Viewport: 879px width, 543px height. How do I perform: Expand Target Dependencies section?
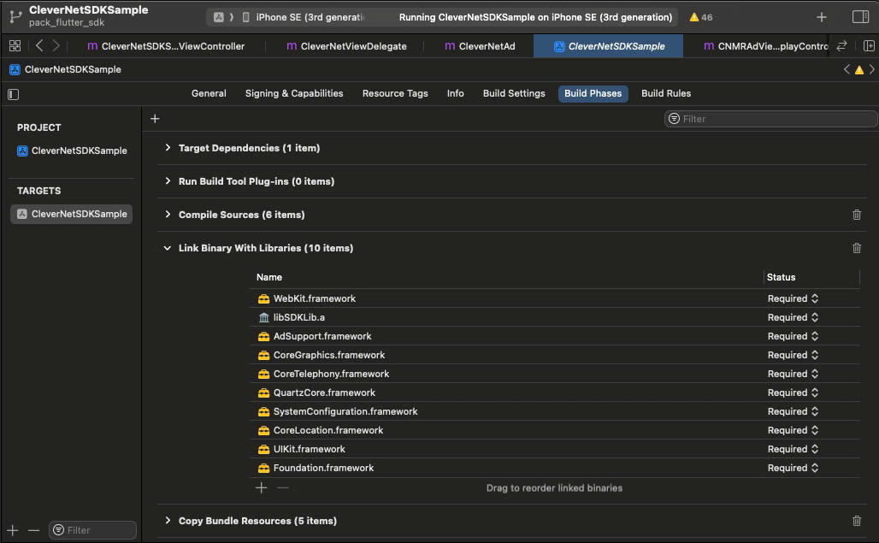[167, 148]
